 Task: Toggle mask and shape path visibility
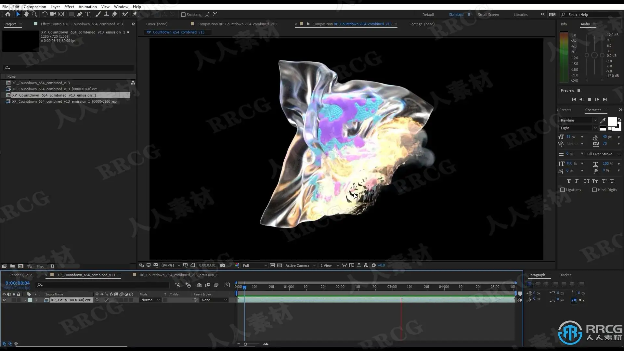coord(193,266)
